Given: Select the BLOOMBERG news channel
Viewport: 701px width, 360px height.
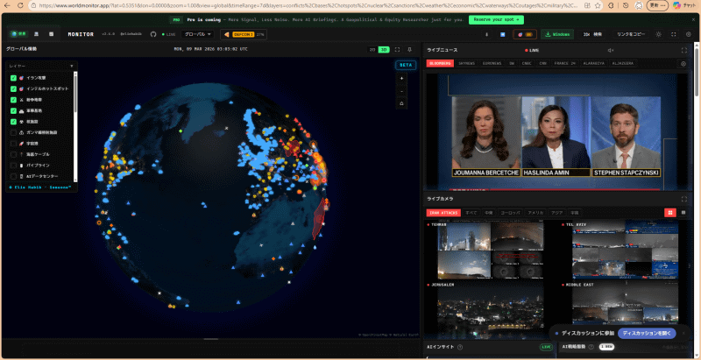Looking at the screenshot, I should [440, 64].
